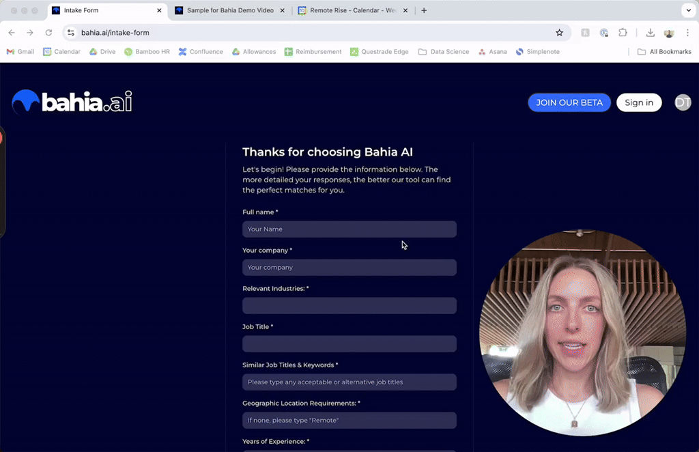Screen dimensions: 699x452
Task: Close the Intake Form tab
Action: tap(159, 11)
